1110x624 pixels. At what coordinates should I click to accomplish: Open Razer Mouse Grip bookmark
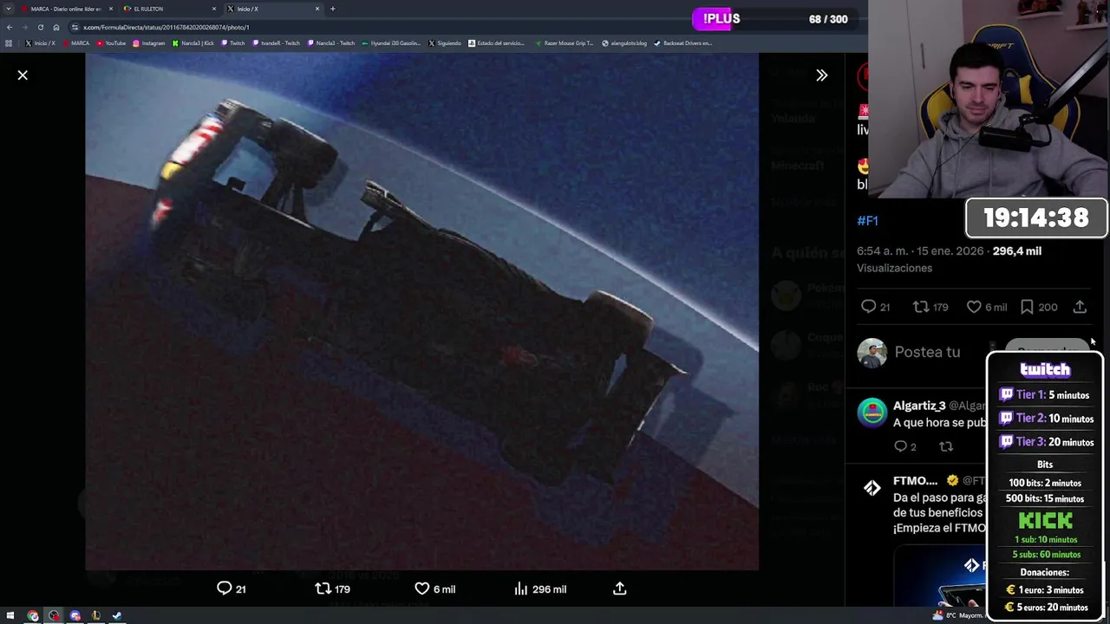tap(564, 43)
